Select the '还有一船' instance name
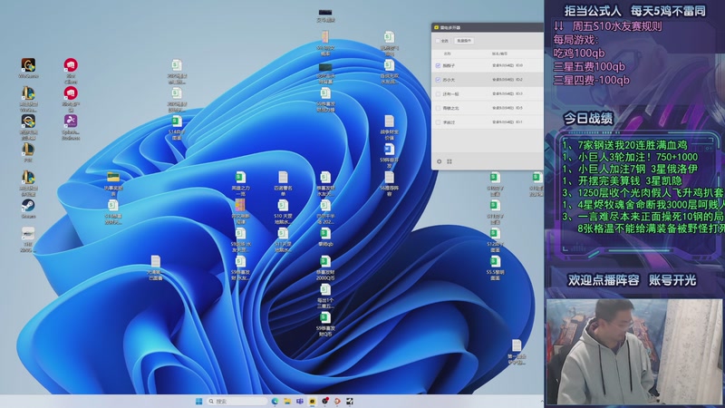Screen dimensions: 725x408 click(x=450, y=94)
